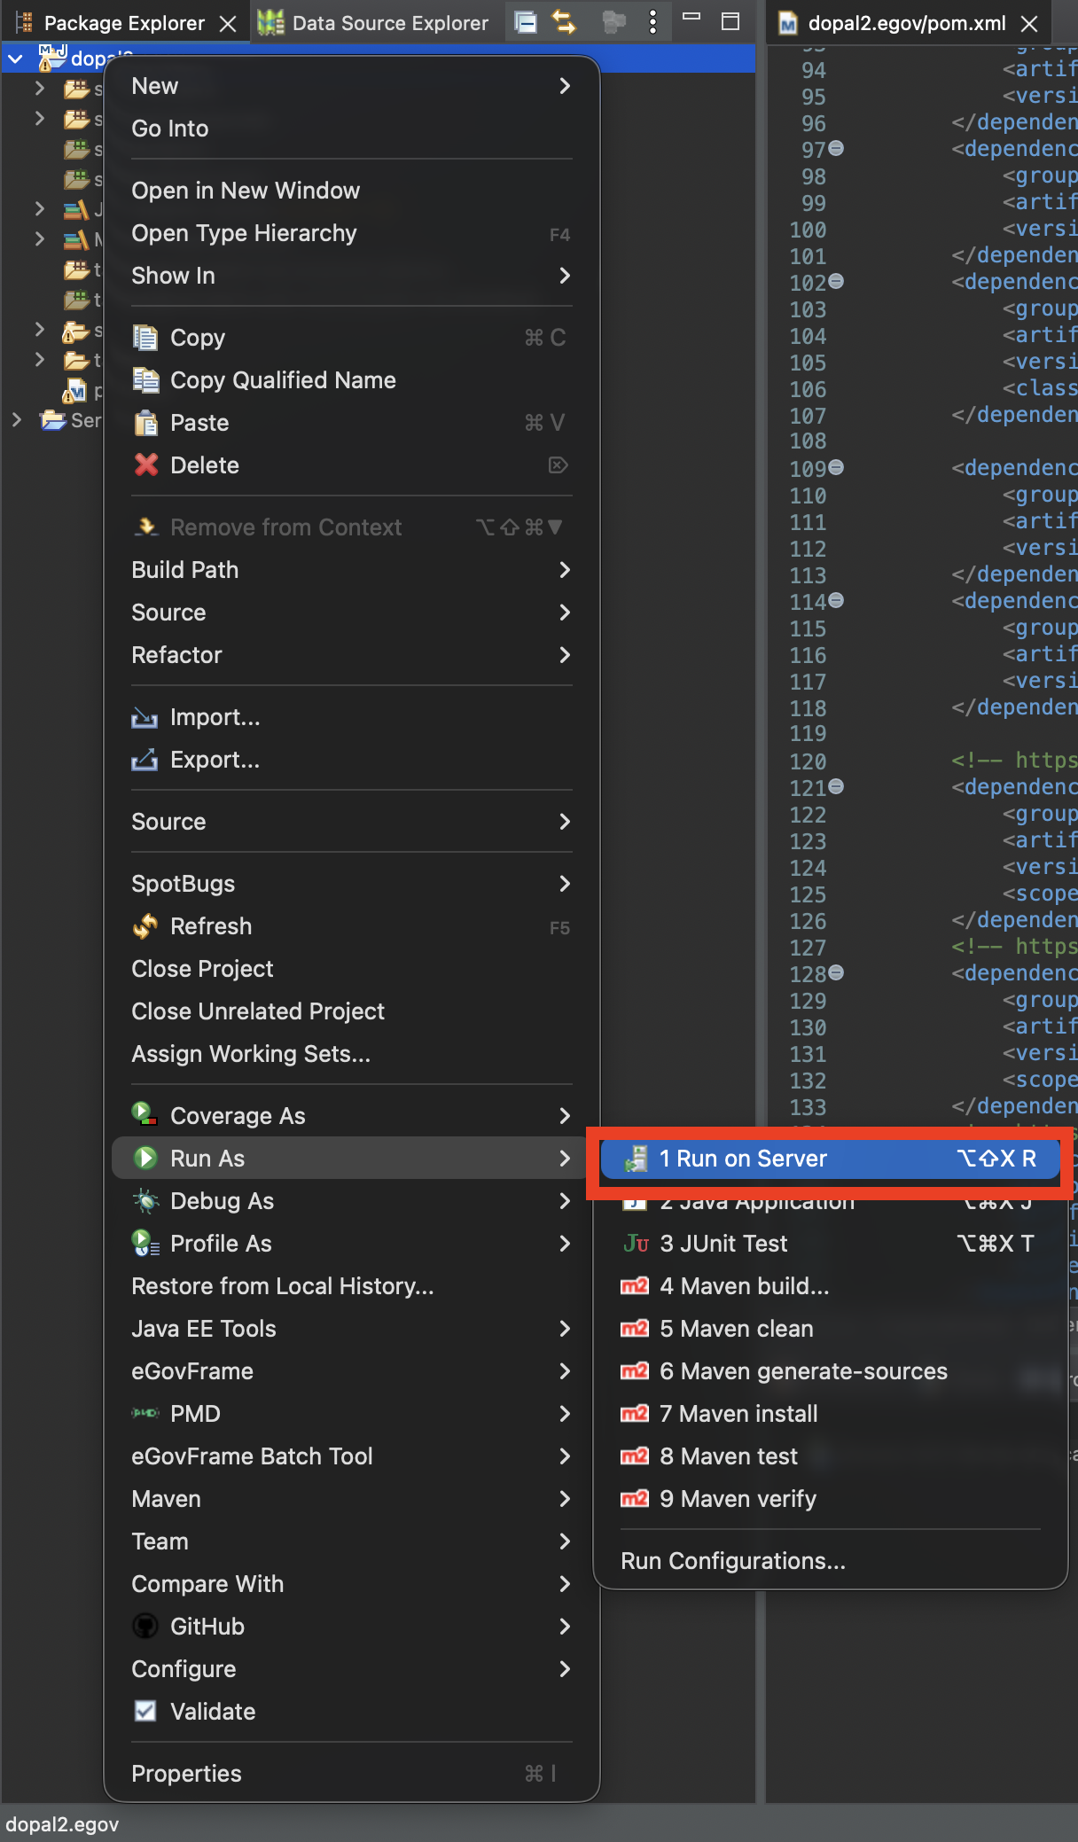
Task: Open Properties entry
Action: [352, 1774]
